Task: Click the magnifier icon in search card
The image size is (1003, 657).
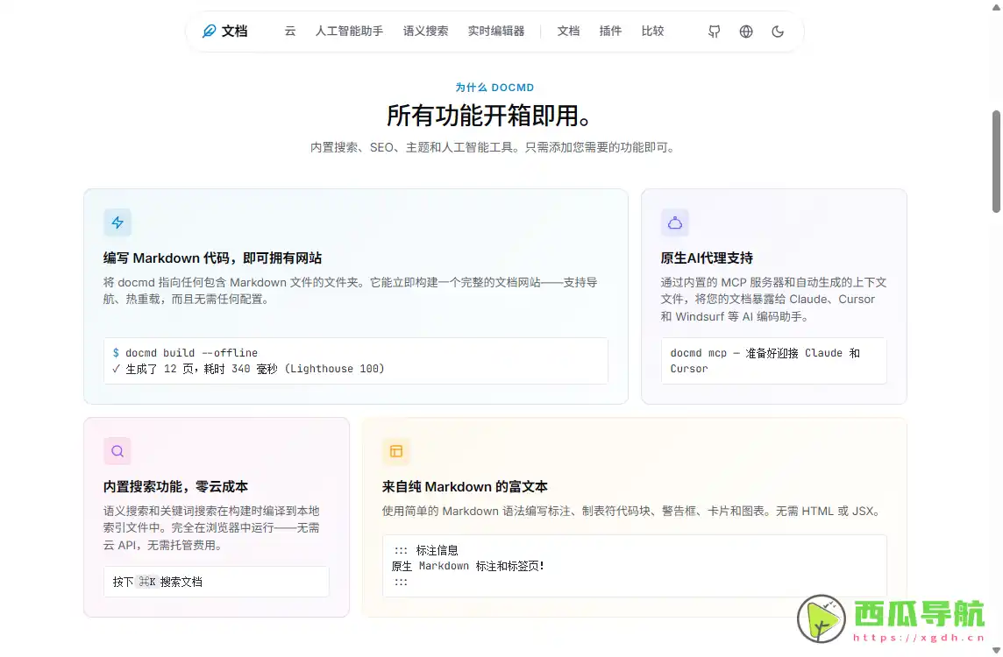Action: [x=117, y=451]
